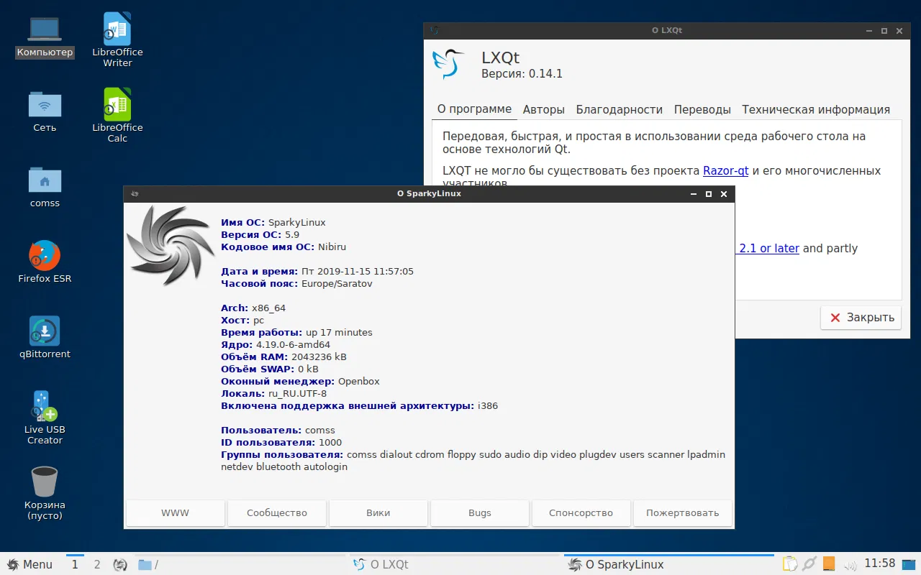The height and width of the screenshot is (575, 921).
Task: Click the Bugs button
Action: tap(480, 513)
